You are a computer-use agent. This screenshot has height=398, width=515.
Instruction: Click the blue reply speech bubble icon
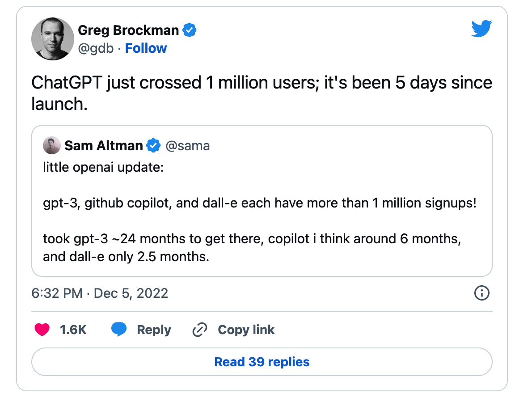pyautogui.click(x=119, y=330)
